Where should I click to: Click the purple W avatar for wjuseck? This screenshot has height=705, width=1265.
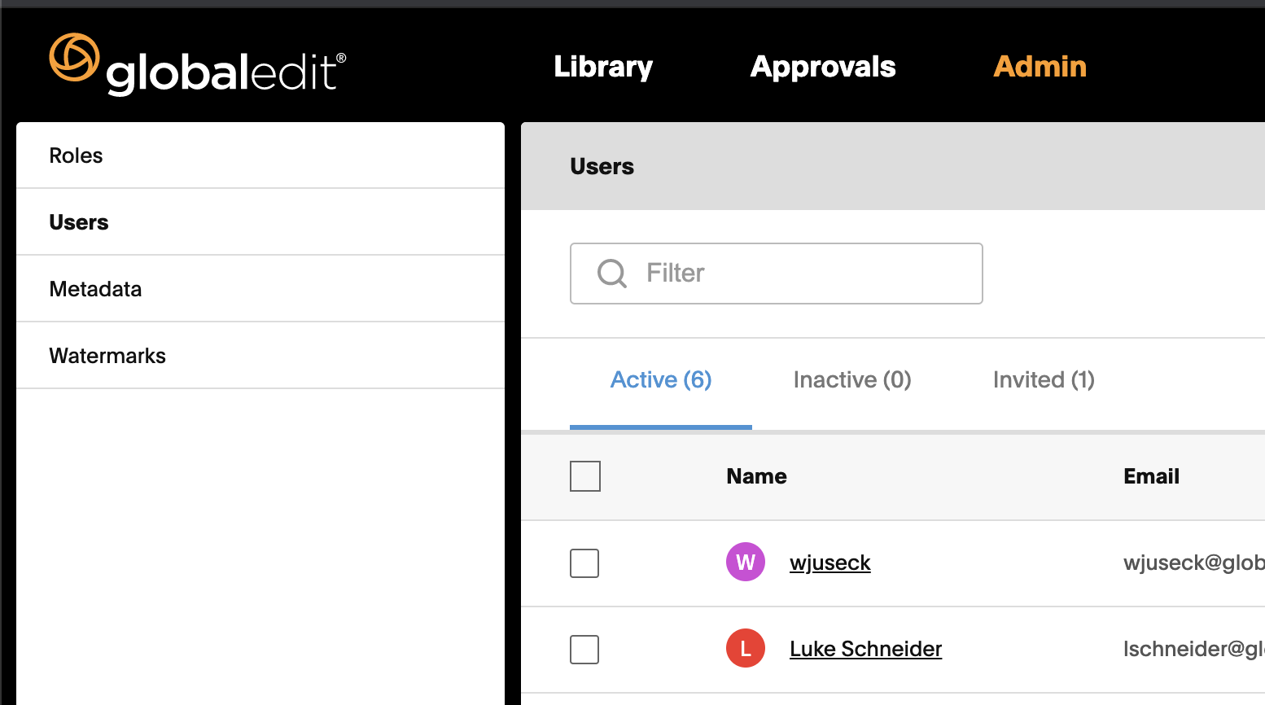746,562
